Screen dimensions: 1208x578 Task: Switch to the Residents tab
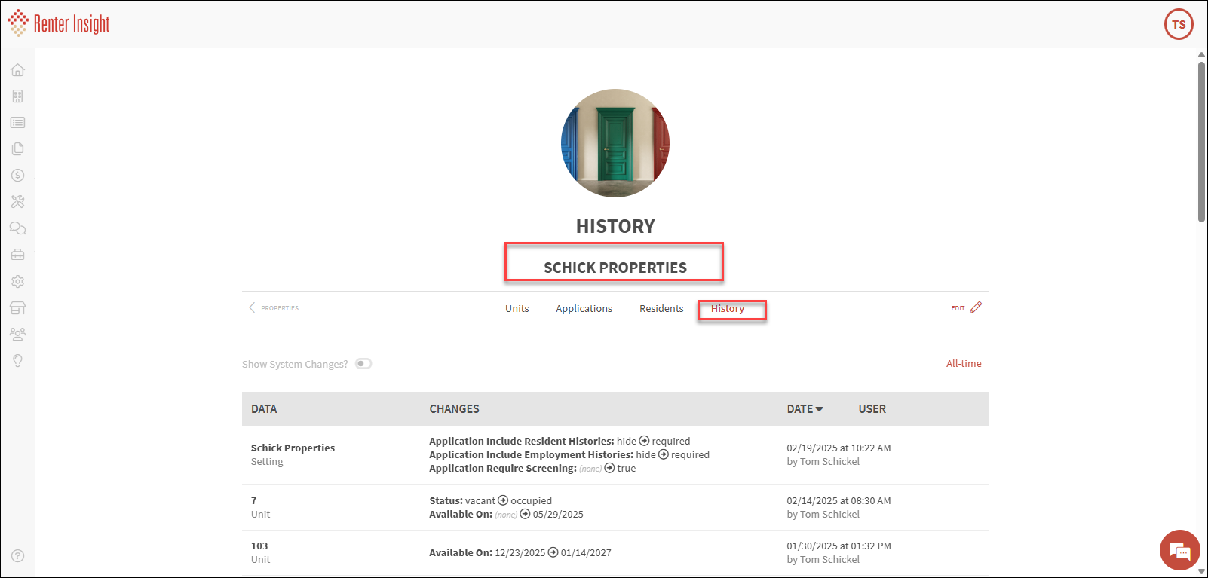pyautogui.click(x=661, y=308)
